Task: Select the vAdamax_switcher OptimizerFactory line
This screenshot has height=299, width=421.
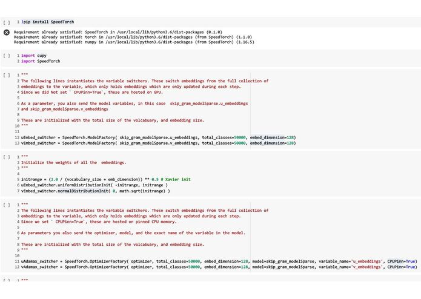Action: coord(219,267)
